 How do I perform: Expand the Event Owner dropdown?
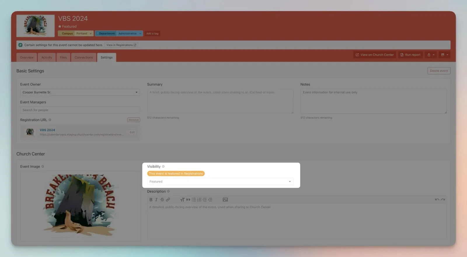click(x=80, y=92)
